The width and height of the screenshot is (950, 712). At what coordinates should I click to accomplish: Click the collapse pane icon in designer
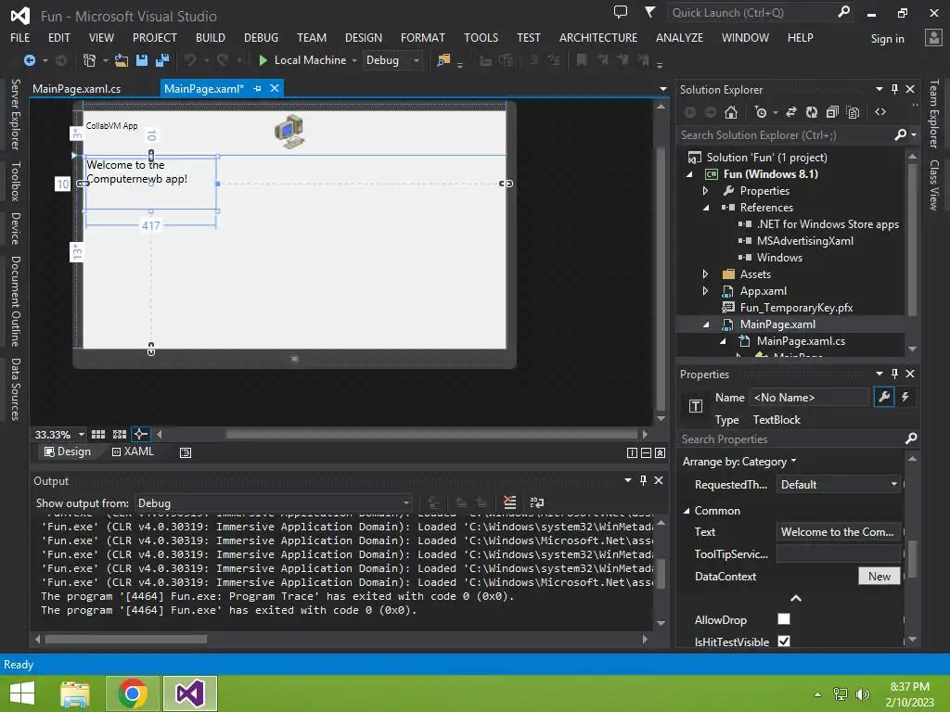660,452
